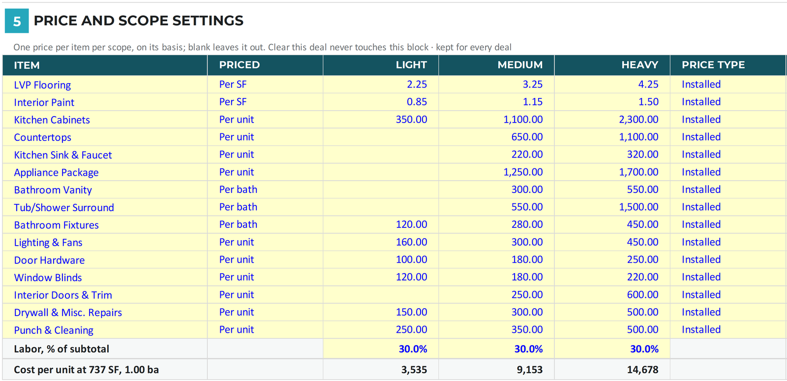Select the Countertops medium price 650.00
The width and height of the screenshot is (787, 381).
(x=496, y=137)
